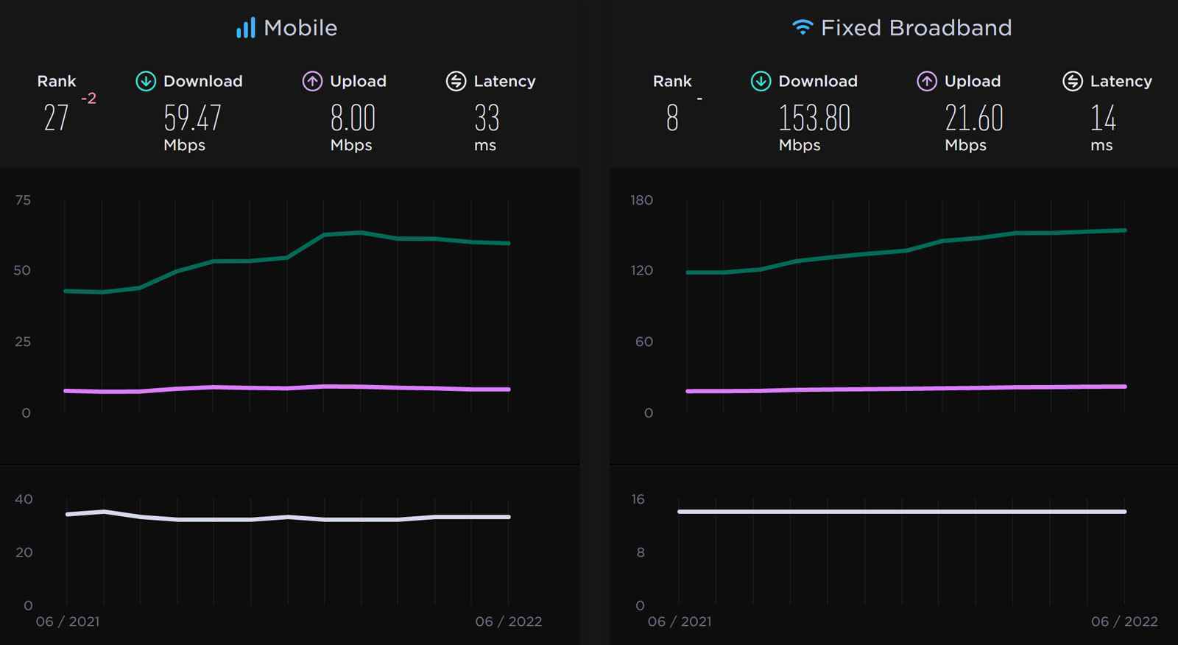Click the Fixed Broadband Upload arrow icon

click(927, 81)
